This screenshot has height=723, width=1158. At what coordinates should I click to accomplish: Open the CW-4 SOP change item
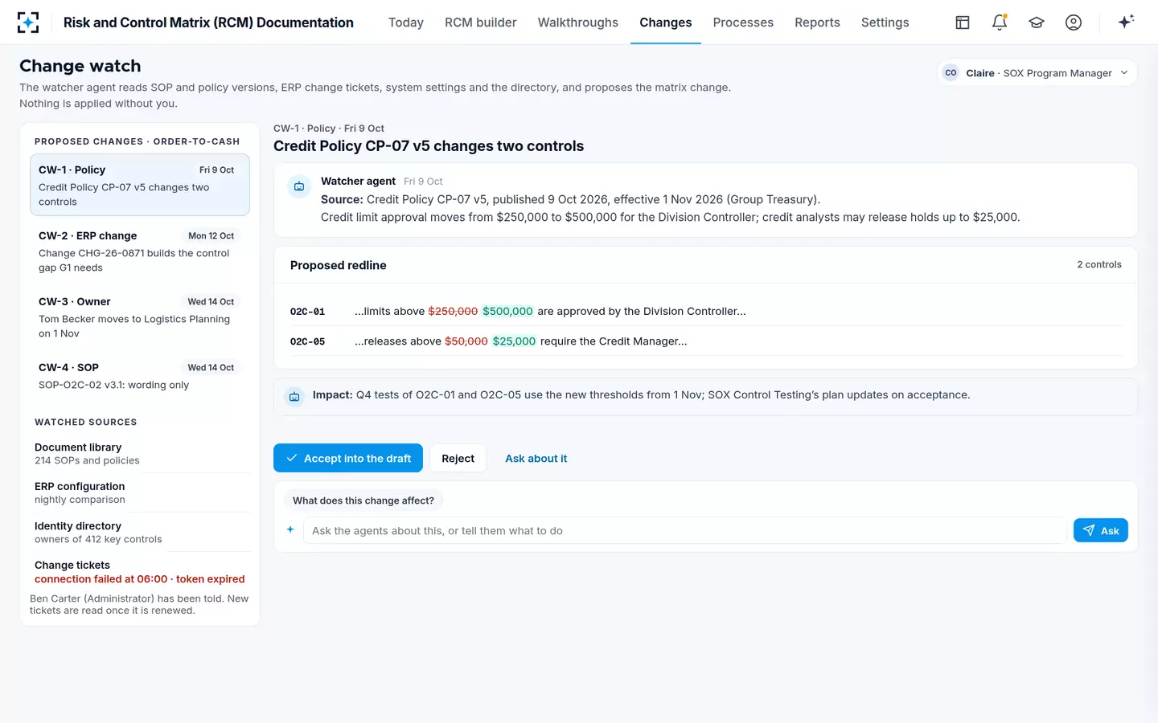click(x=140, y=375)
